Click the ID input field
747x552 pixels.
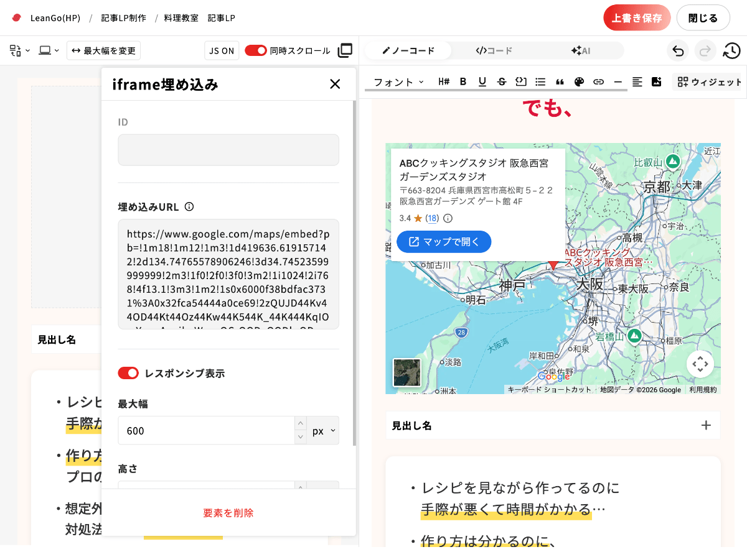click(228, 150)
